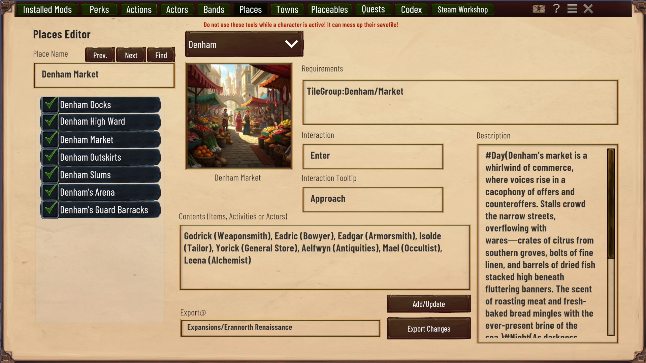Screen dimensions: 646x363
Task: Select Denham Outskirts in the places list
Action: (100, 157)
